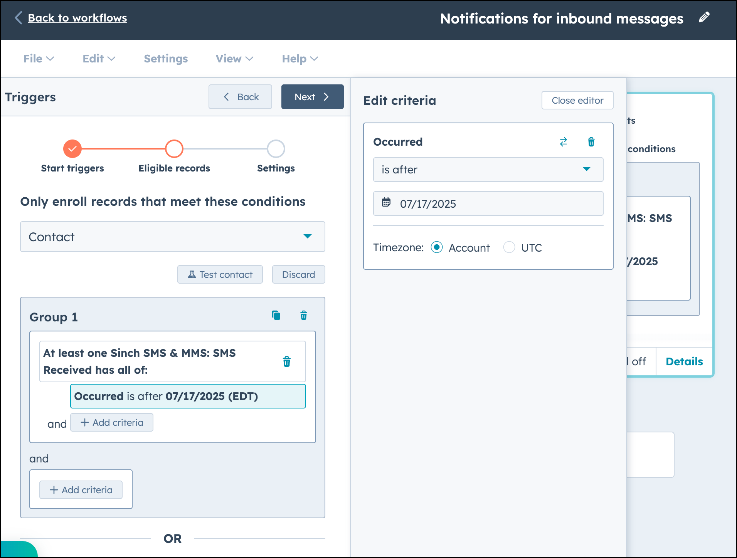Screen dimensions: 737x558
Task: Click the Start triggers step circle
Action: (72, 149)
